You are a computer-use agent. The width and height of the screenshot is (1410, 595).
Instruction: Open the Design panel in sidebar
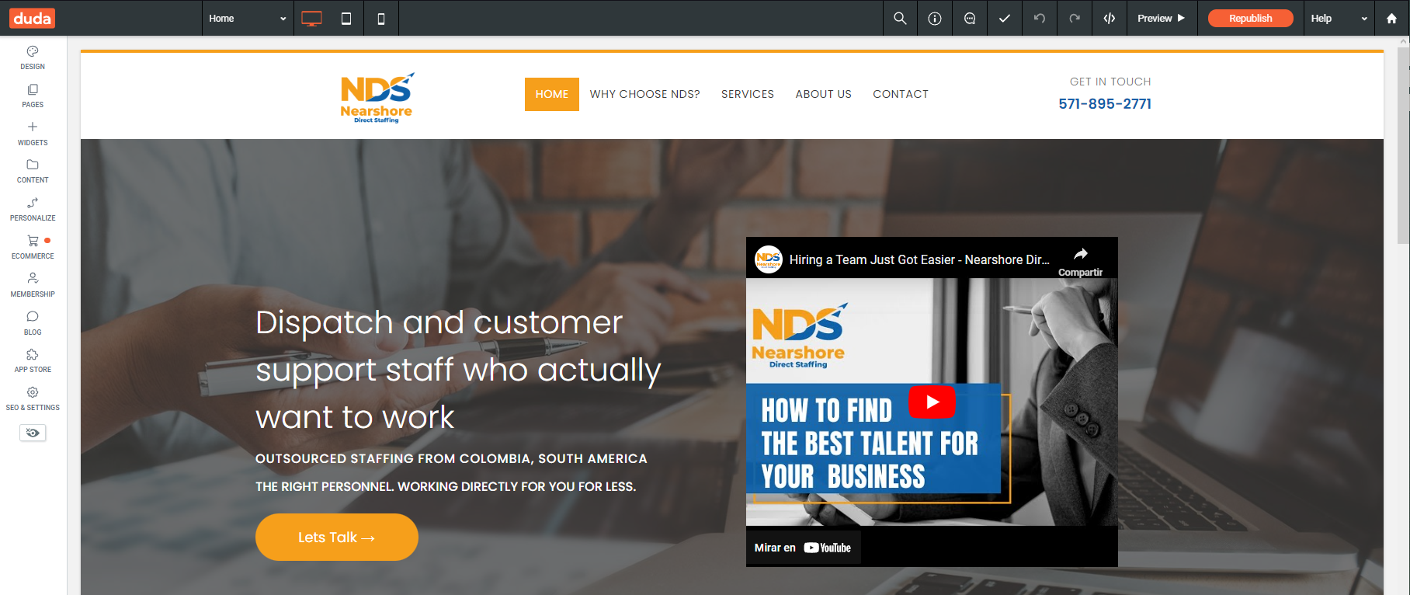pyautogui.click(x=33, y=57)
